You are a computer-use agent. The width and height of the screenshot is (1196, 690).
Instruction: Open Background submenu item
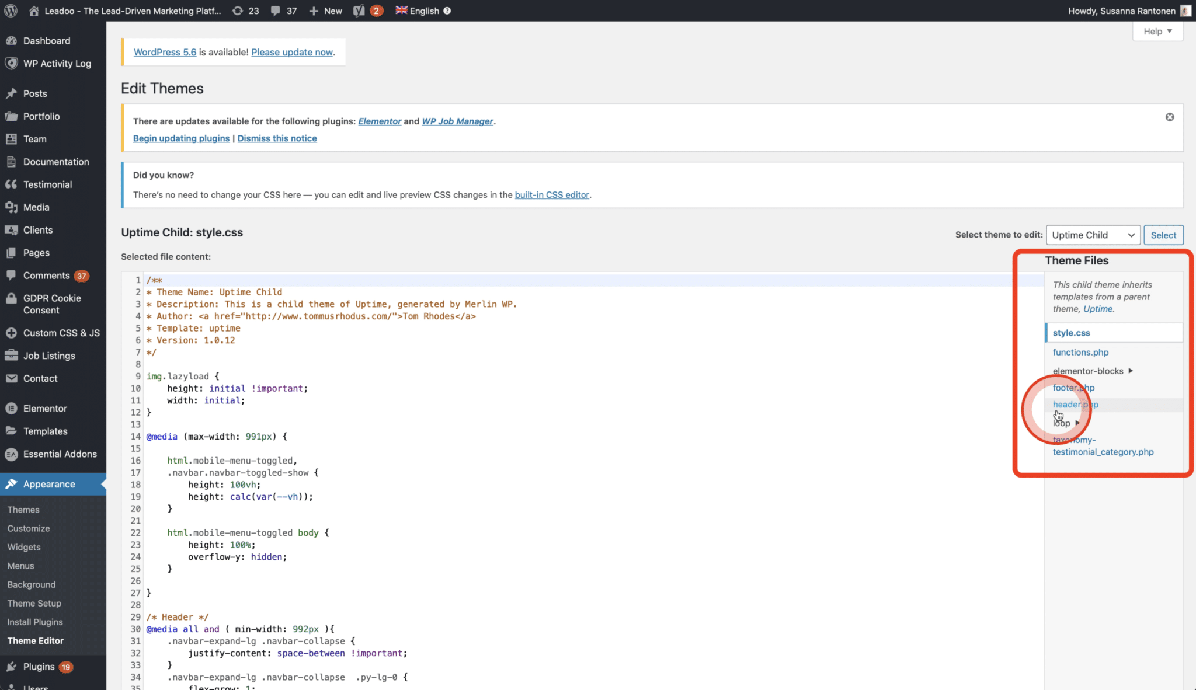[32, 584]
